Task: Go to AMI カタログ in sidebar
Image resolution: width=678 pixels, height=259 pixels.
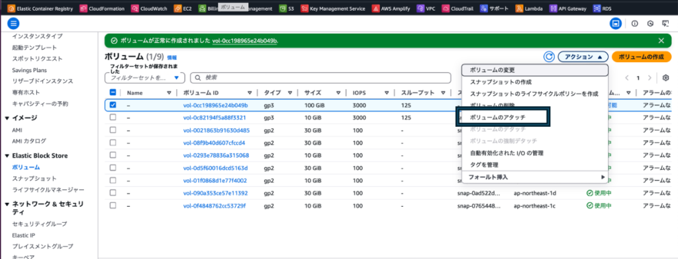Action: tap(29, 141)
